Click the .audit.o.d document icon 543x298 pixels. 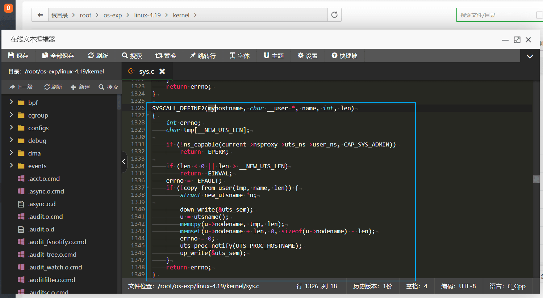21,229
